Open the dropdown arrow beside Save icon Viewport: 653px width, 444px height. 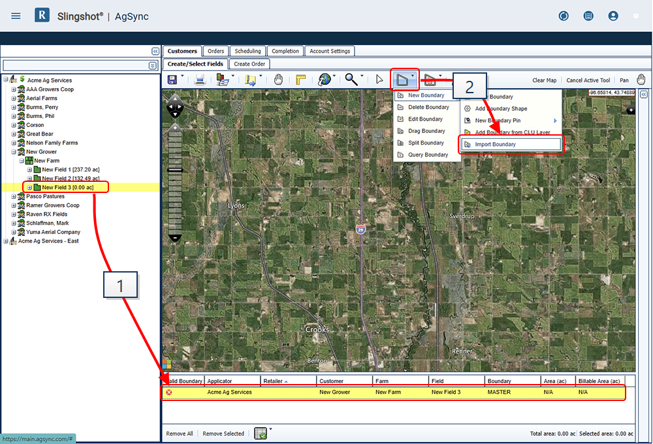[182, 76]
